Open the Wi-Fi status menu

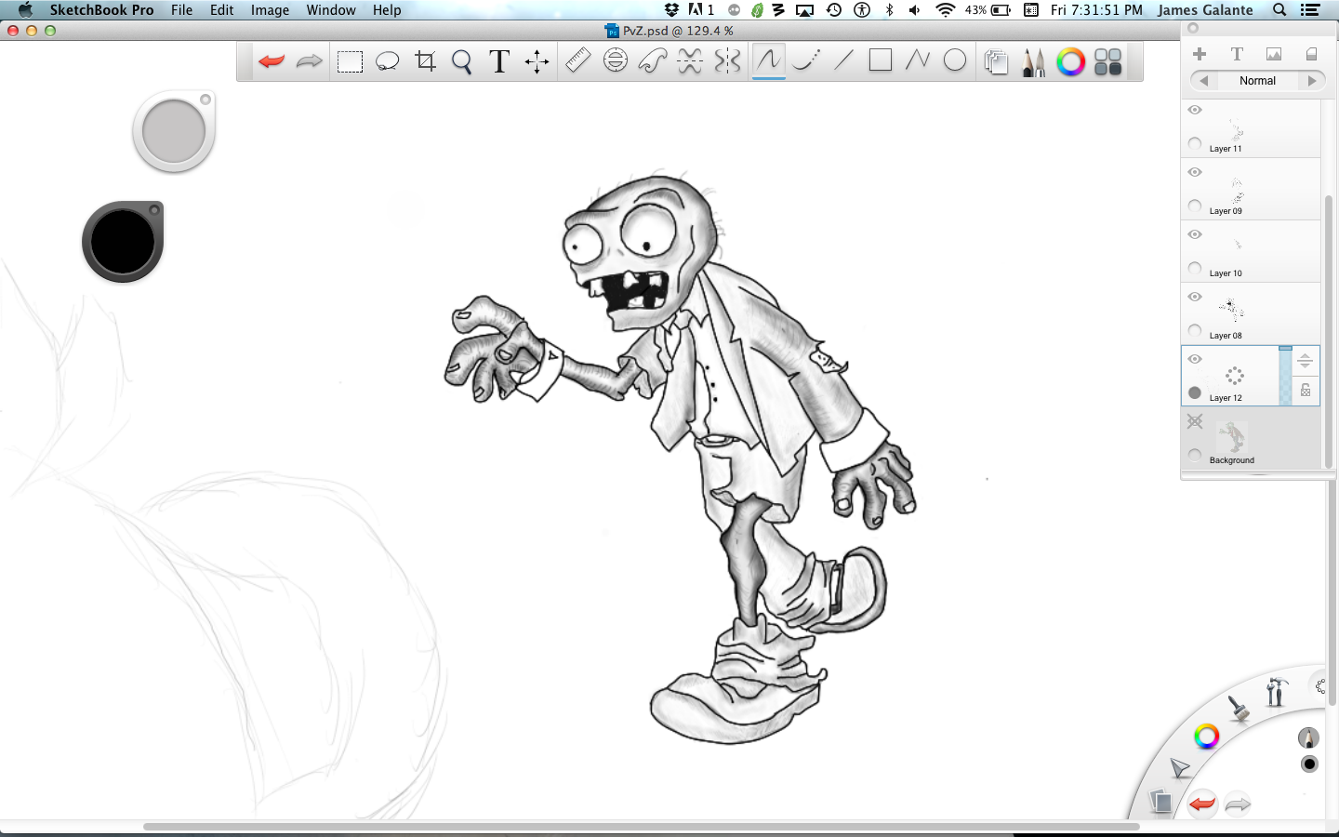pyautogui.click(x=945, y=10)
